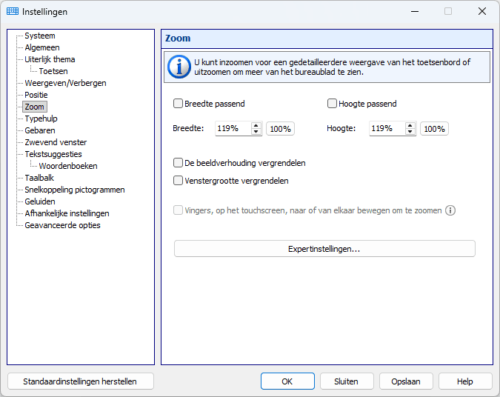Select Snelkoppeling pictogrammen item
Image resolution: width=500 pixels, height=397 pixels.
(75, 190)
